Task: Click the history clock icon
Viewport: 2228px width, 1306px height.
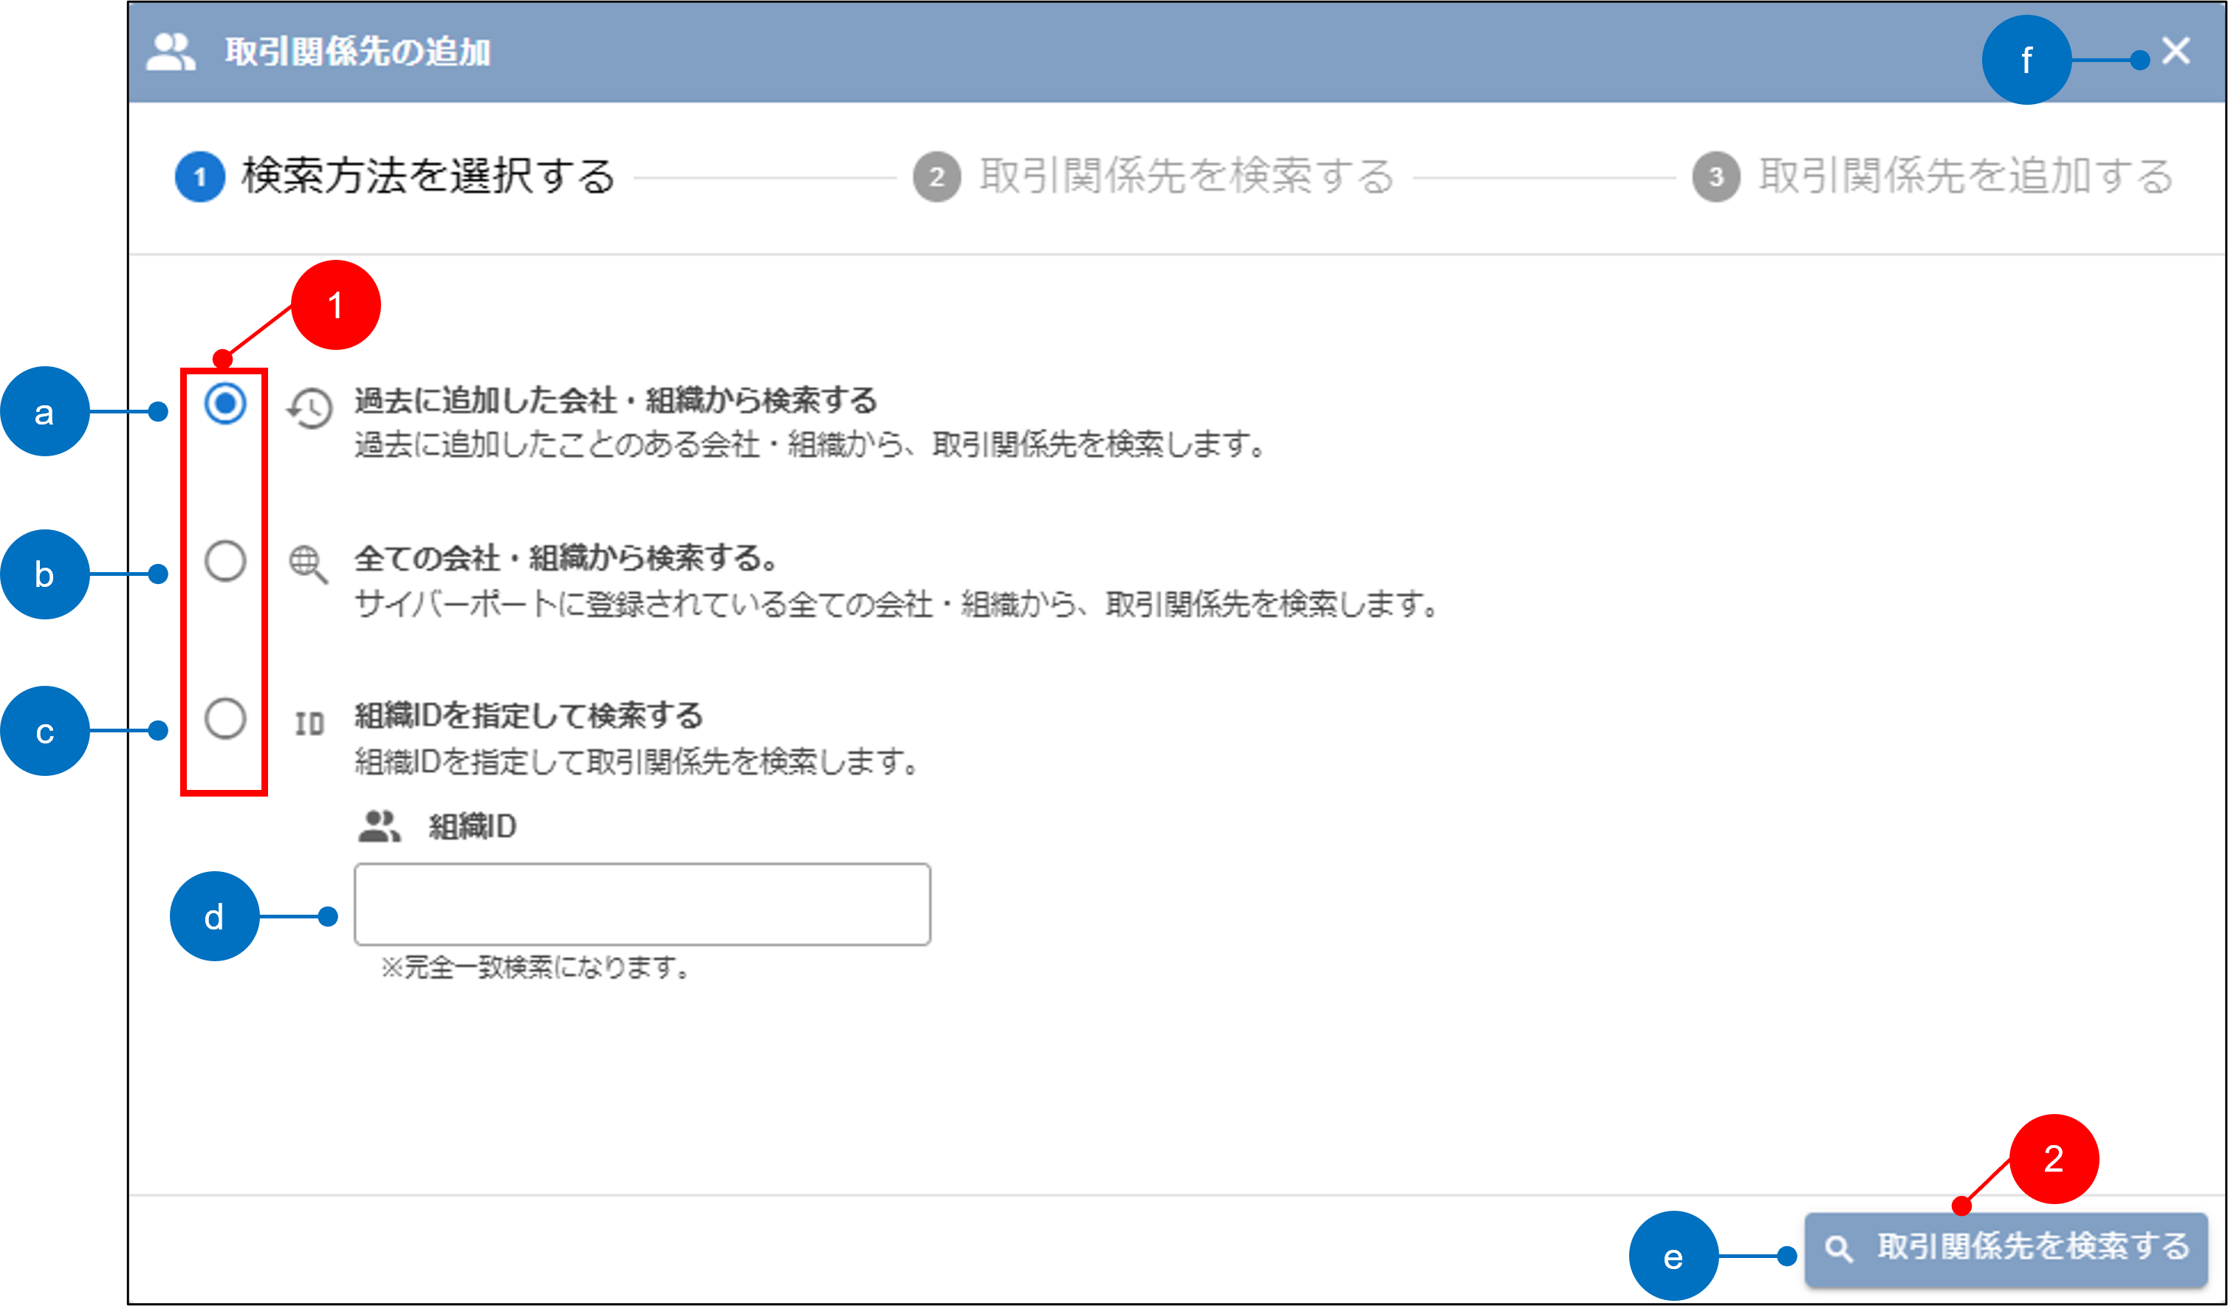Action: click(x=309, y=408)
